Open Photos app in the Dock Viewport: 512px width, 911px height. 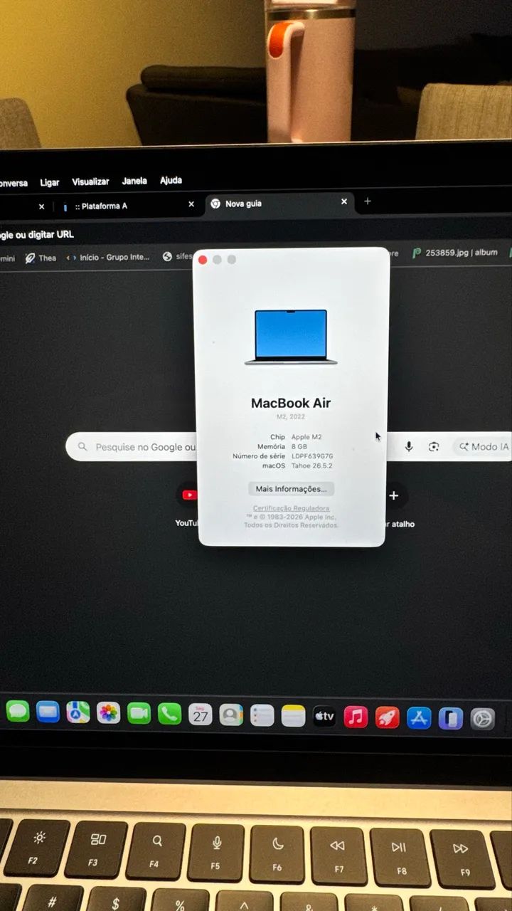(109, 712)
